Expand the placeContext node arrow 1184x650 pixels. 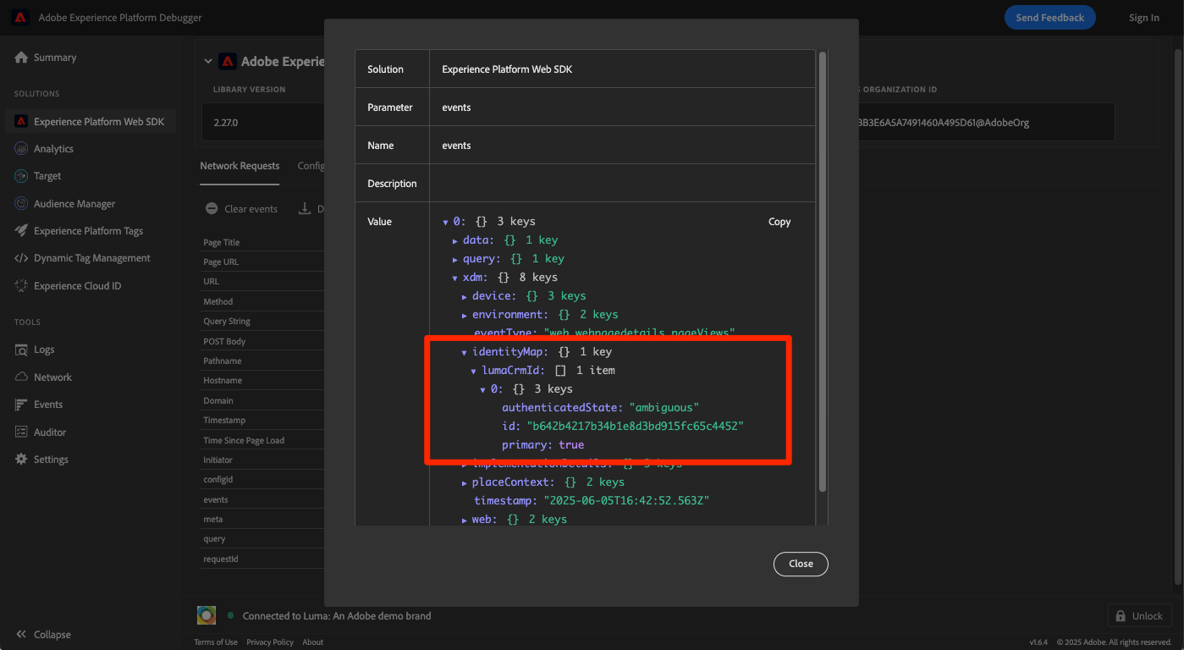tap(465, 483)
